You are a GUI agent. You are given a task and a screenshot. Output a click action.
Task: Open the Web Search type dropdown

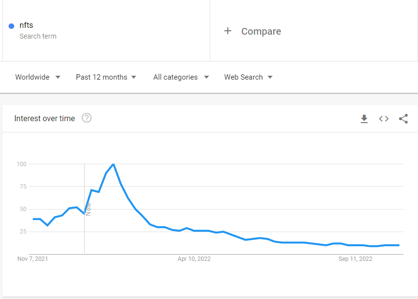pos(248,77)
